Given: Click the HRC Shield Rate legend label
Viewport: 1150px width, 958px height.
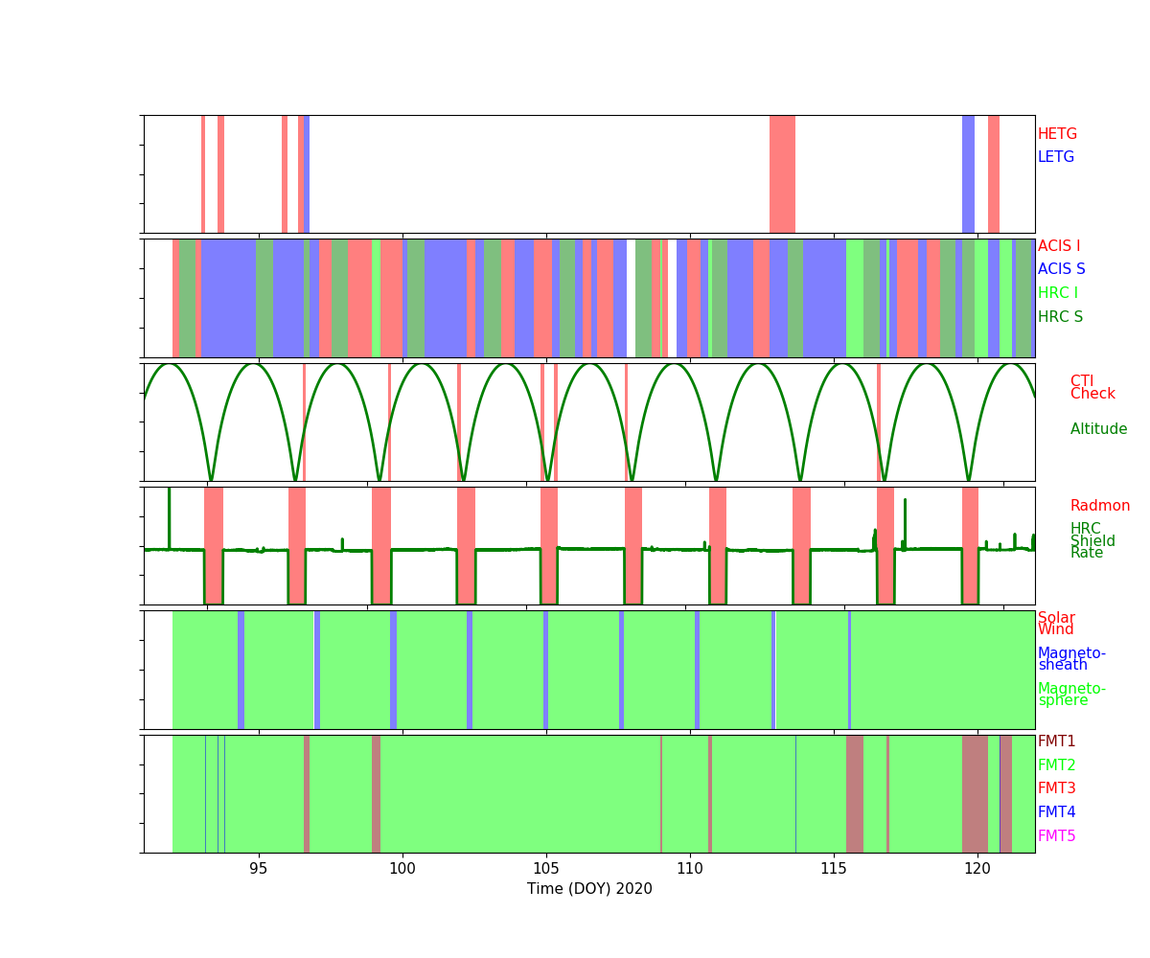Looking at the screenshot, I should point(1092,540).
